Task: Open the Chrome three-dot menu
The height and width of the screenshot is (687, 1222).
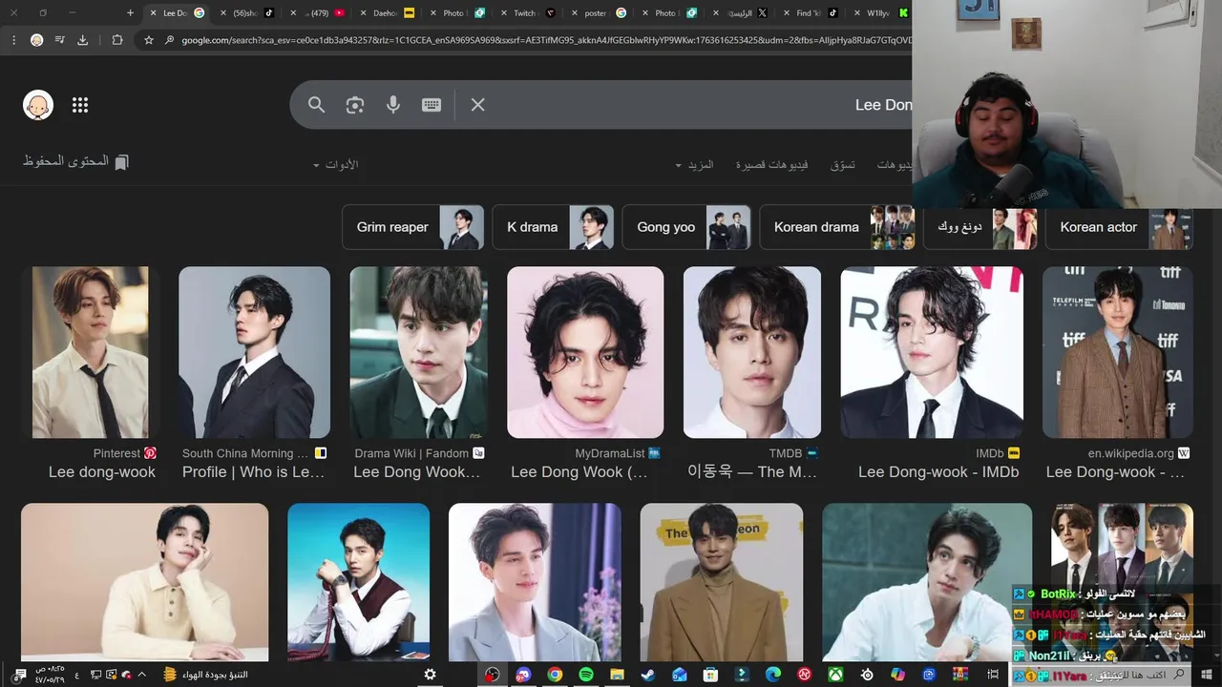Action: pyautogui.click(x=12, y=40)
